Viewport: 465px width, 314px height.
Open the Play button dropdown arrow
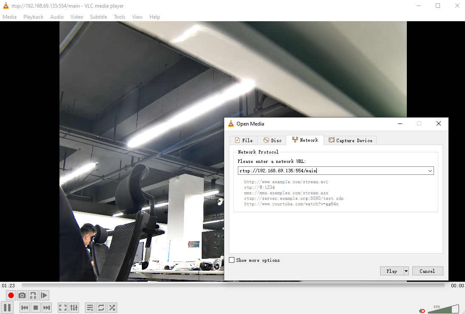[406, 271]
